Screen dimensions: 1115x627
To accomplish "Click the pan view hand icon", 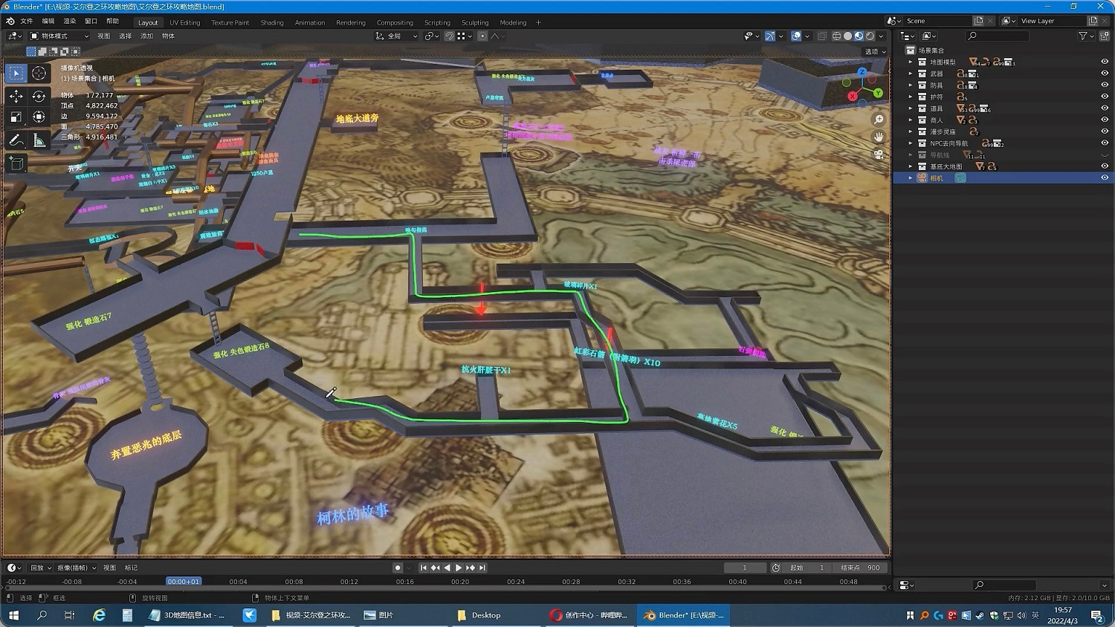I will coord(879,137).
